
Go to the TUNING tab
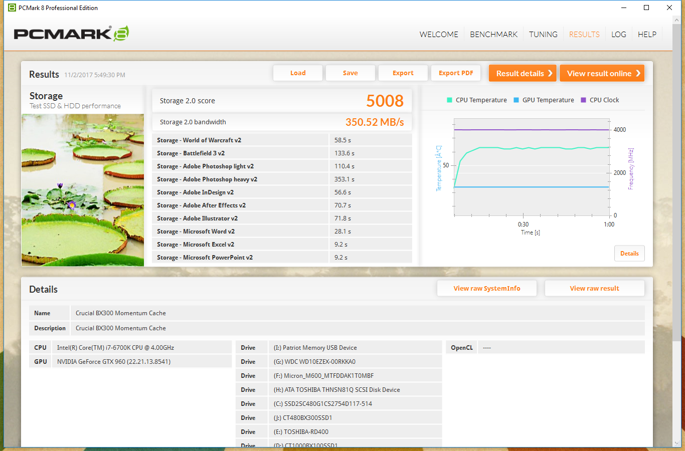pyautogui.click(x=543, y=35)
